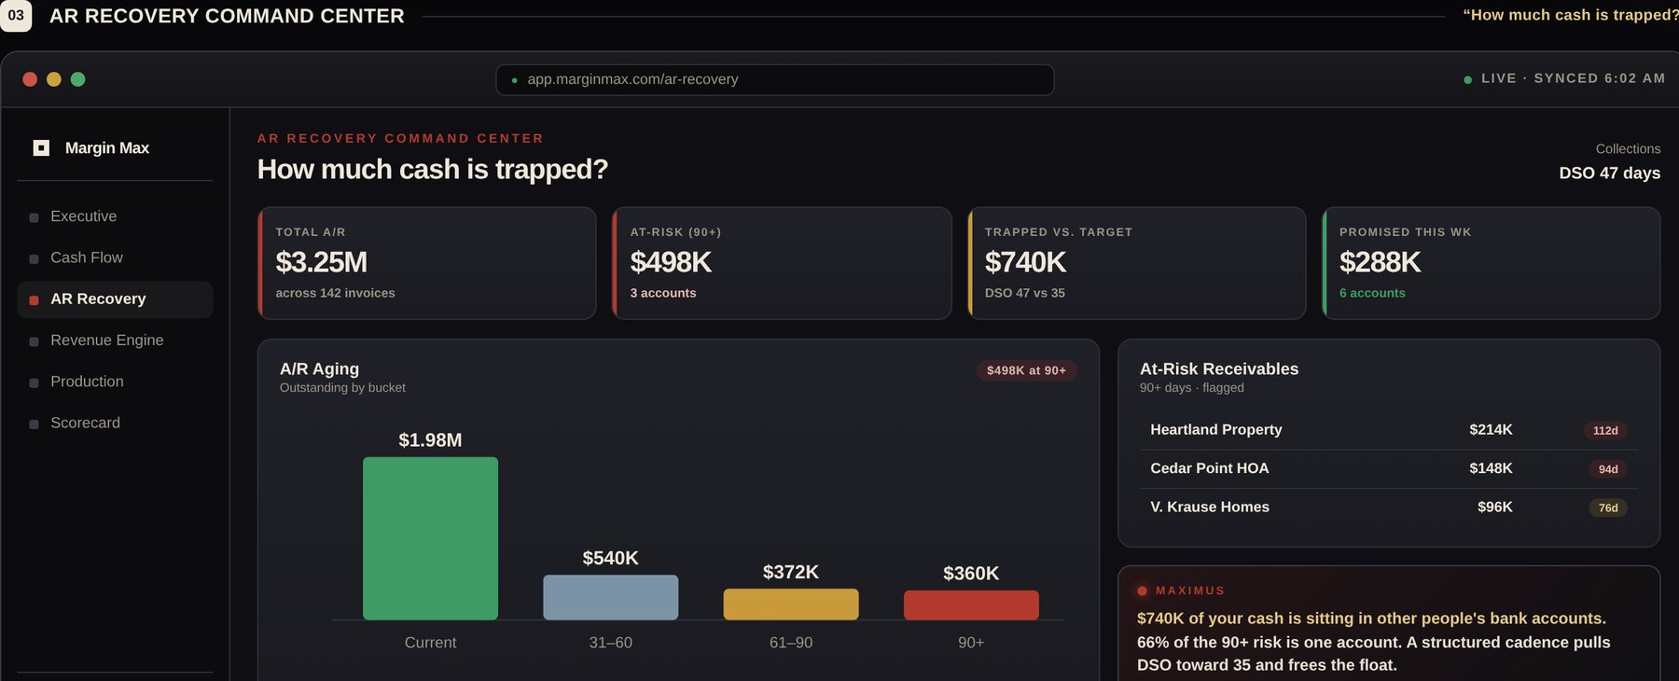Open the Scorecard page

[x=115, y=423]
